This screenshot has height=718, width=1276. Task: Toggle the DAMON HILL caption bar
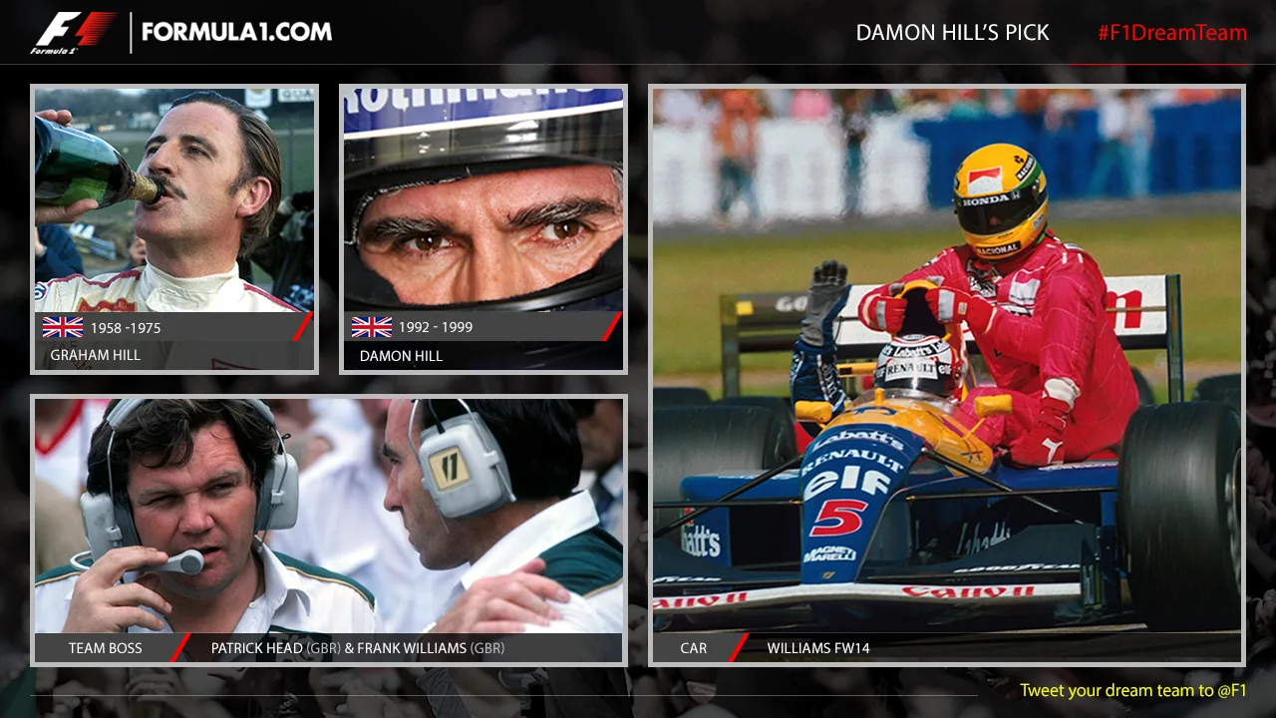(402, 356)
